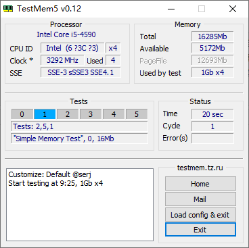Select test number 2 box
The image size is (249, 248).
[68, 114]
